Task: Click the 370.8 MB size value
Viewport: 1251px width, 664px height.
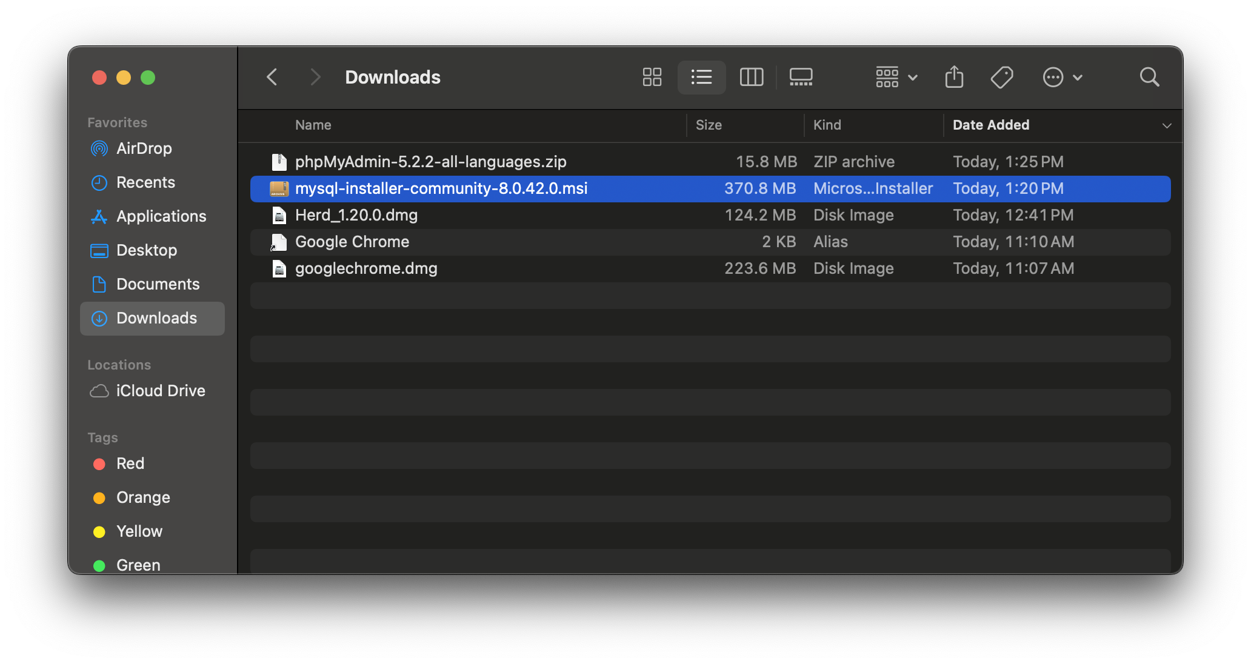Action: pyautogui.click(x=760, y=188)
